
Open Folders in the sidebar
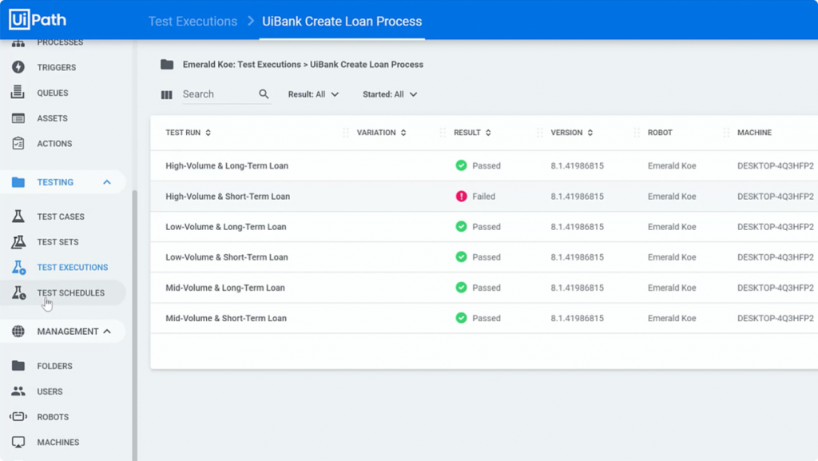(x=55, y=366)
